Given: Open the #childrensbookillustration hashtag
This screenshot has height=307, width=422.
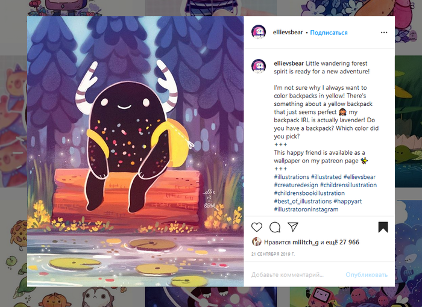Looking at the screenshot, I should click(x=309, y=193).
